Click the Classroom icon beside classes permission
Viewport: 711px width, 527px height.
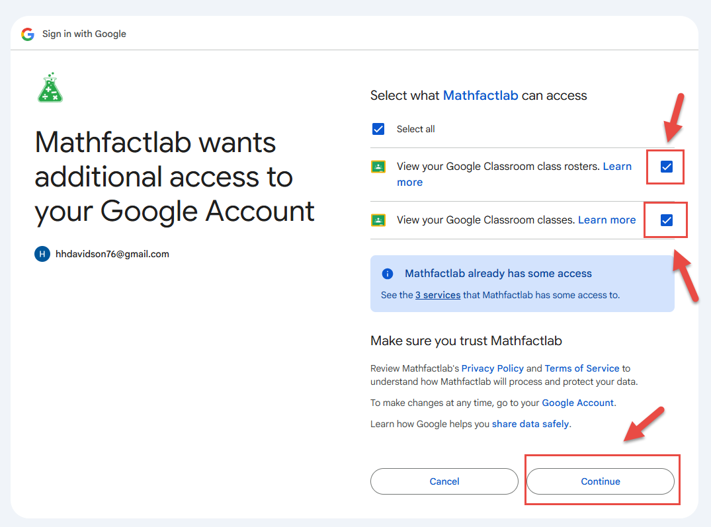pyautogui.click(x=378, y=220)
